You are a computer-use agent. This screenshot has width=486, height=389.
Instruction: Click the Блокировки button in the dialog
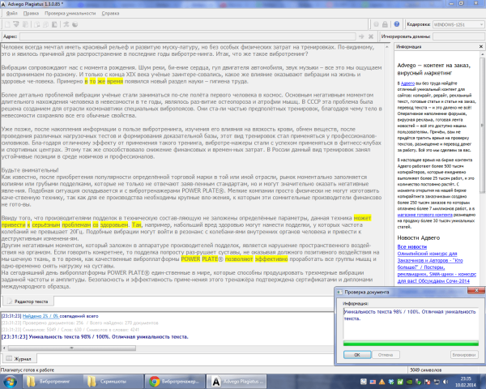click(x=464, y=355)
